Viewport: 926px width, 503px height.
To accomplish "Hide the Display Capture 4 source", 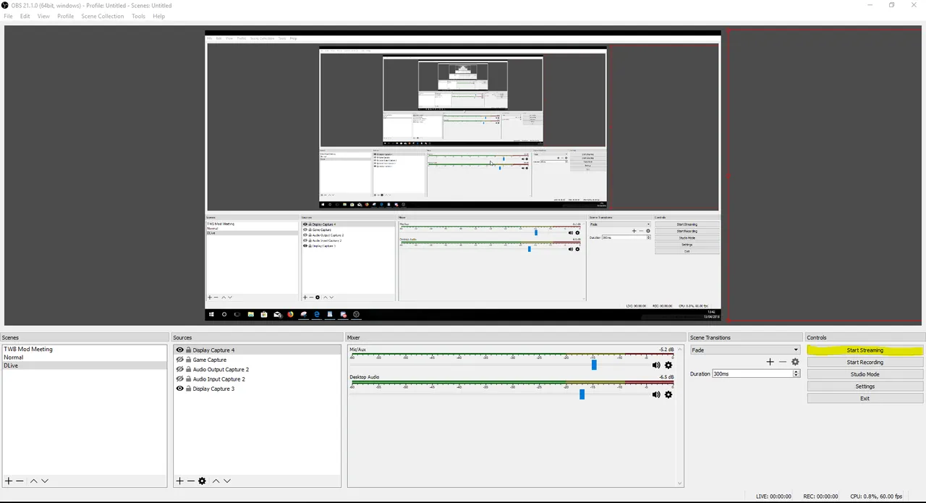I will point(180,350).
